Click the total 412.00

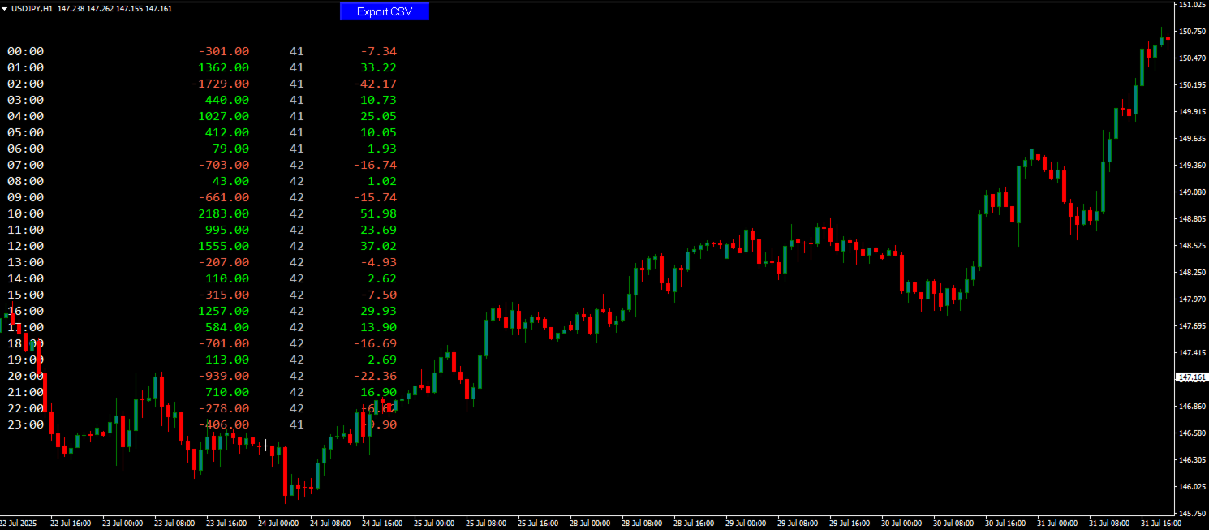pos(227,132)
